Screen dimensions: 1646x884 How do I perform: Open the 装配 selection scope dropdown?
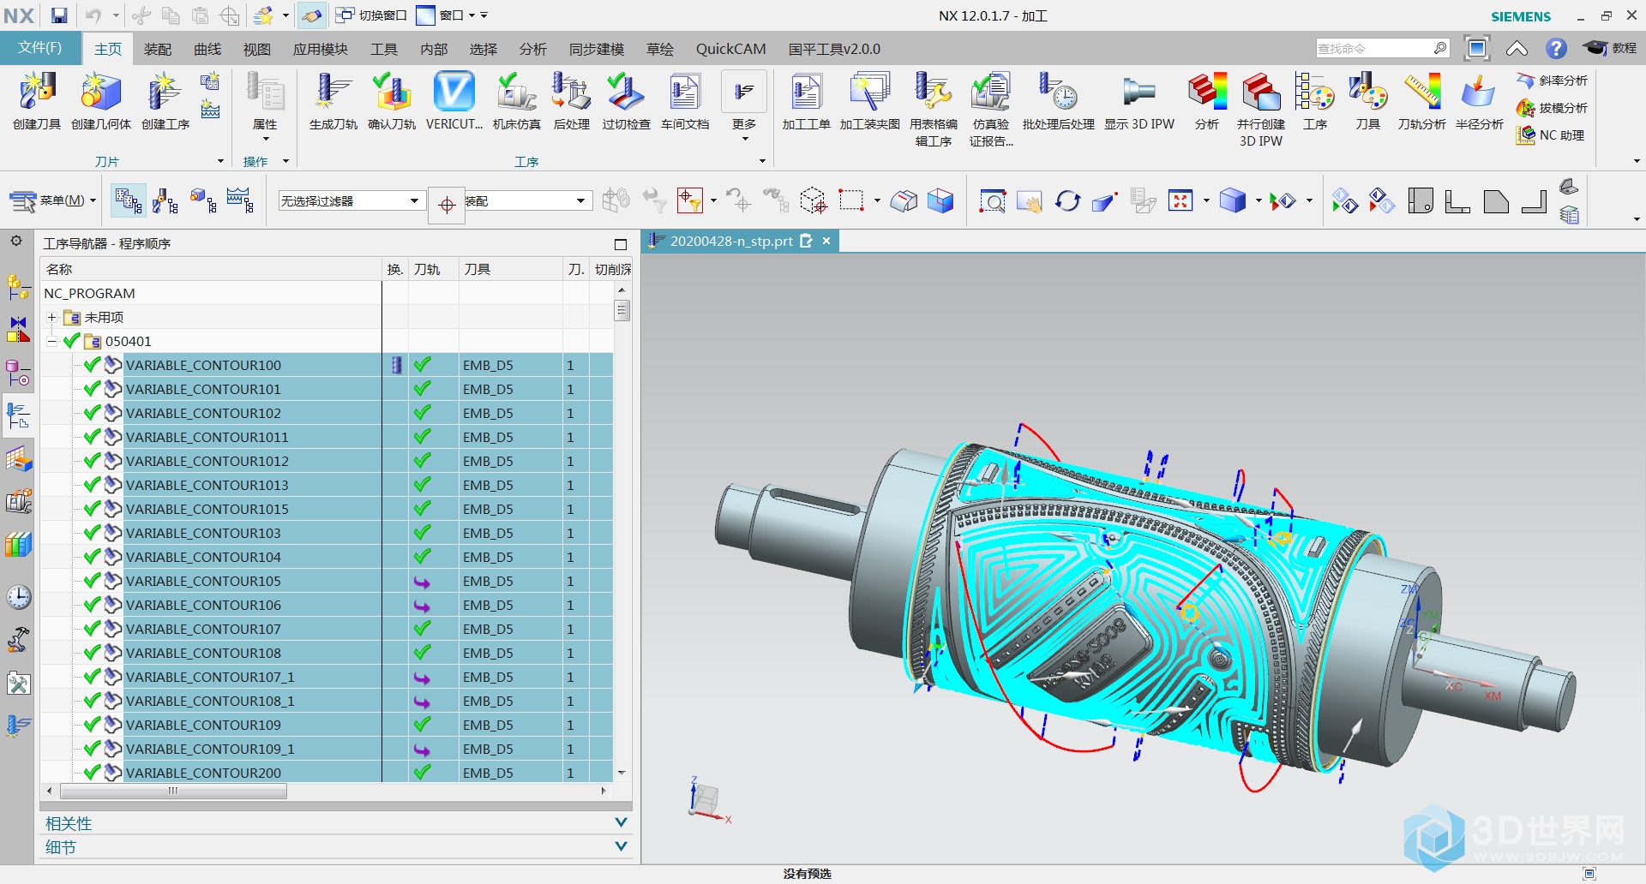(526, 201)
